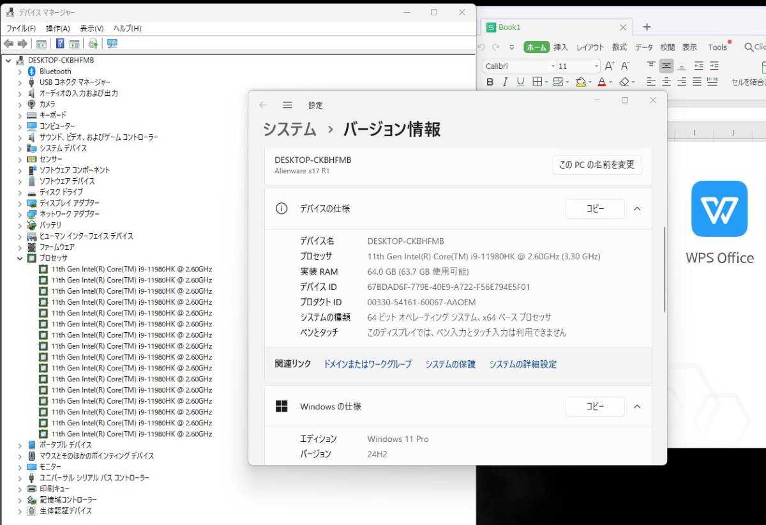766x525 pixels.
Task: Open the font size 11 dropdown
Action: click(596, 66)
